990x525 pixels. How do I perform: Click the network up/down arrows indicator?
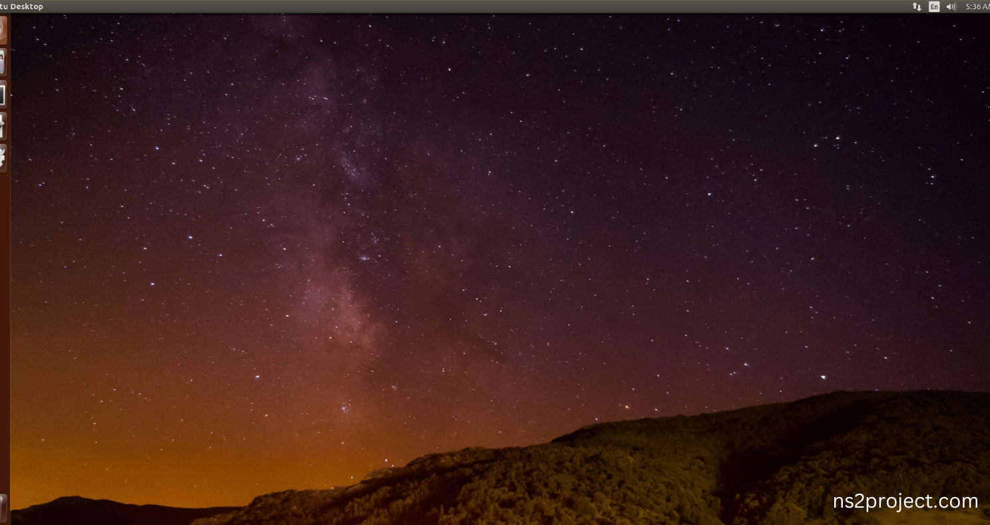tap(917, 7)
